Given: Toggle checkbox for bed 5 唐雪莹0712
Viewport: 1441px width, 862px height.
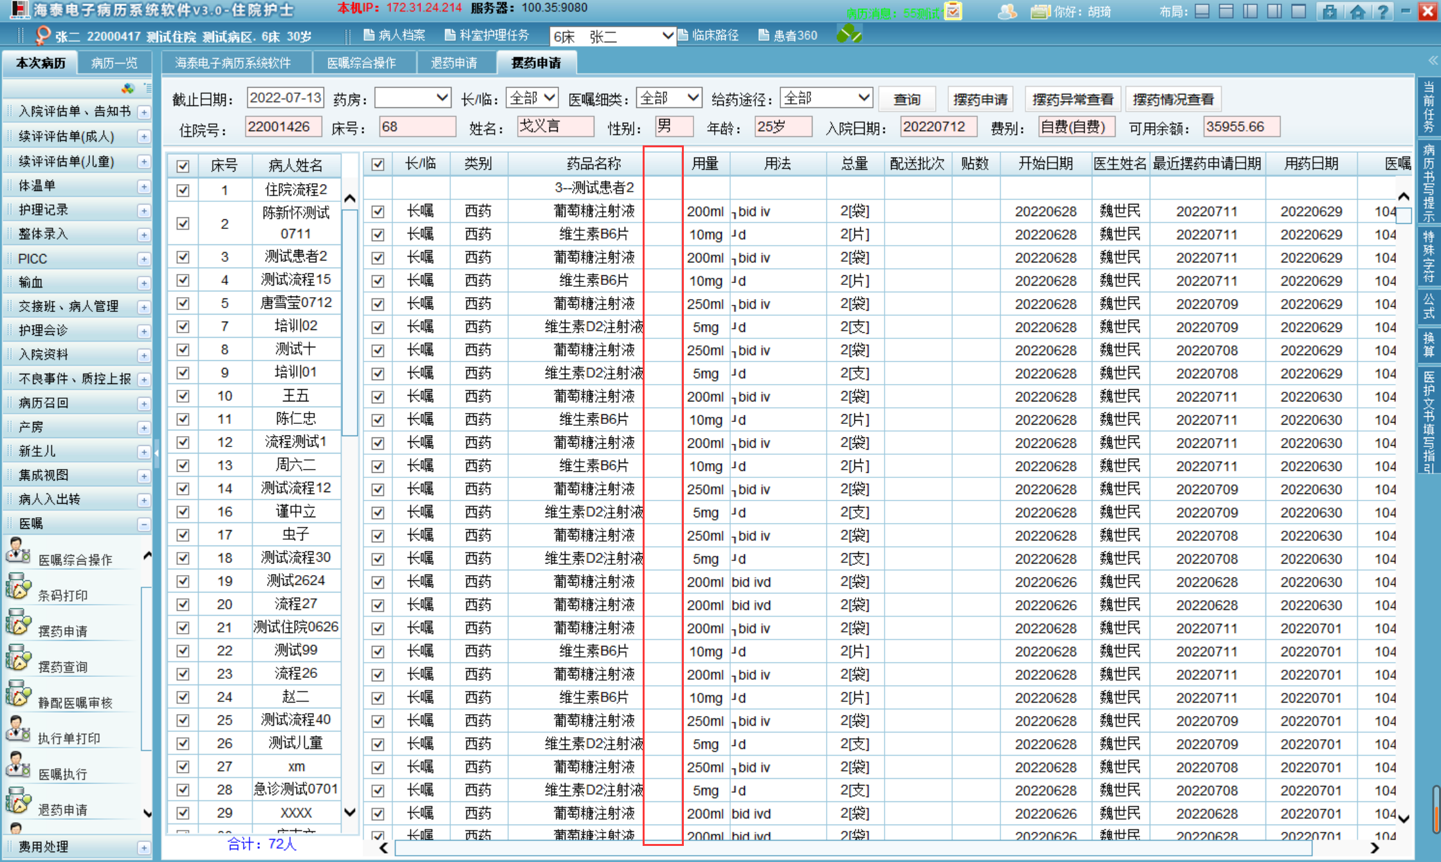Looking at the screenshot, I should click(x=183, y=303).
